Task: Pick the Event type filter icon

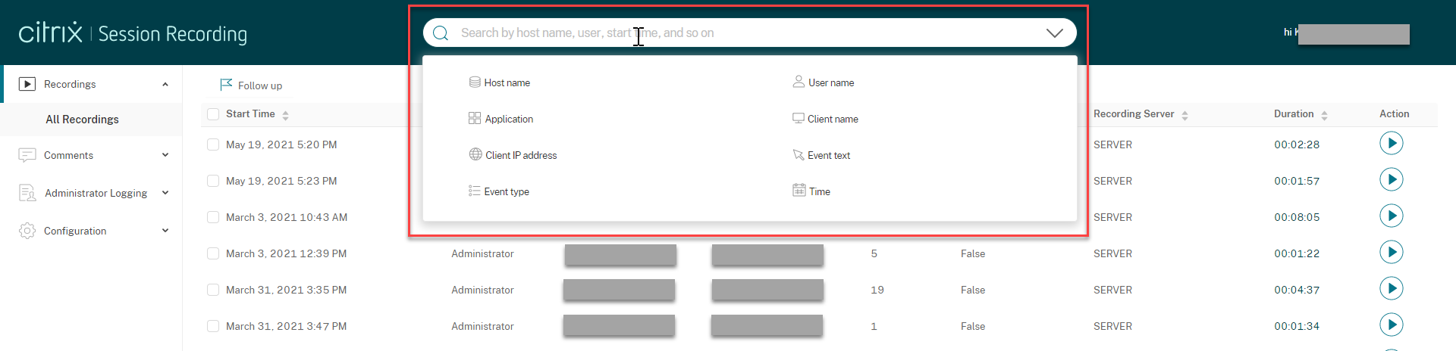Action: point(475,191)
